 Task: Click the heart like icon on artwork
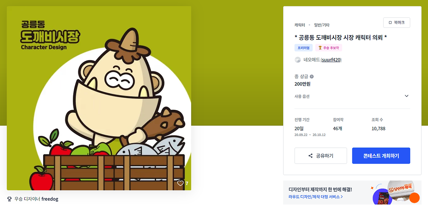pyautogui.click(x=181, y=183)
